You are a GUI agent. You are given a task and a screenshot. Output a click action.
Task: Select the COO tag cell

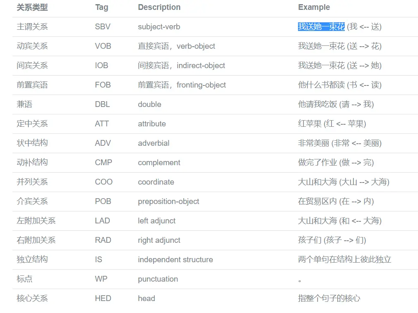tap(104, 182)
